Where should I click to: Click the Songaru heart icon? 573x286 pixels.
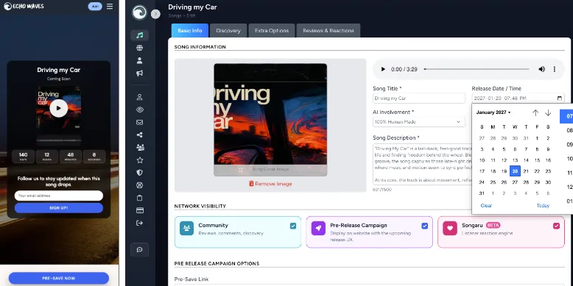point(450,229)
